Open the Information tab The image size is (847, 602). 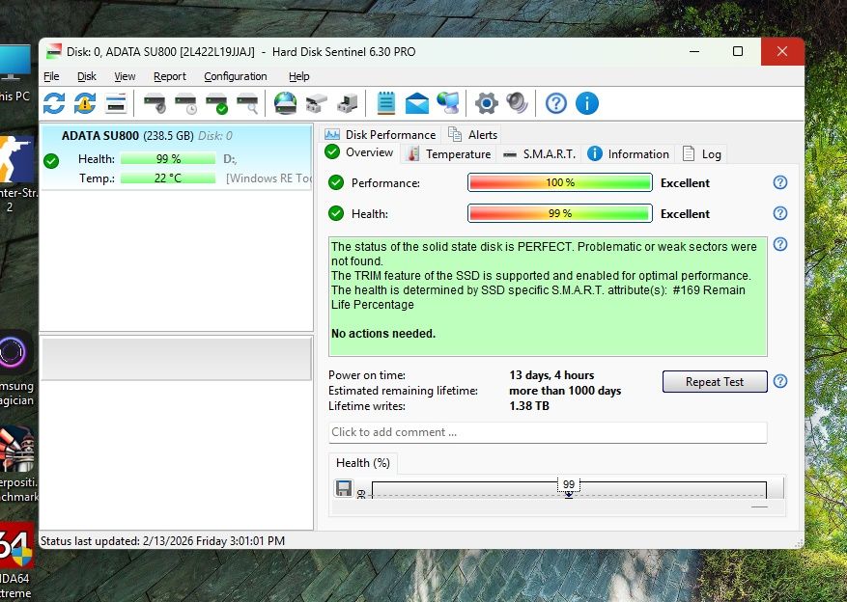coord(628,153)
